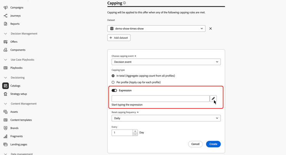This screenshot has height=155, width=286.
Task: Click the Create button
Action: tap(213, 144)
